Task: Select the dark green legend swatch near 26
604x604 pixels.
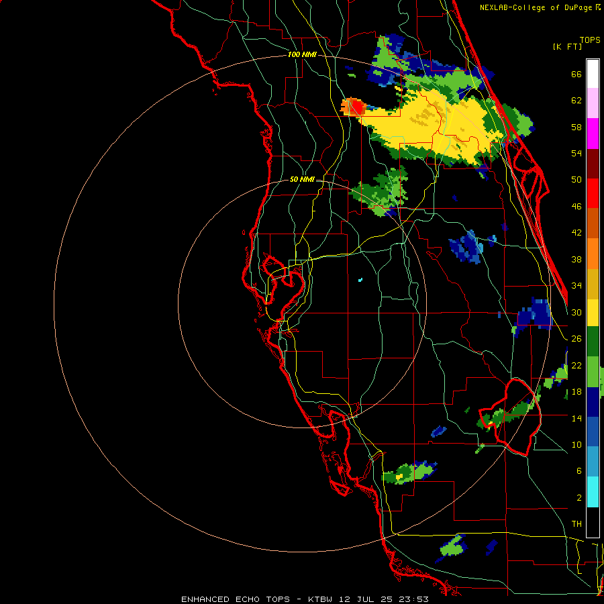Action: [x=593, y=342]
